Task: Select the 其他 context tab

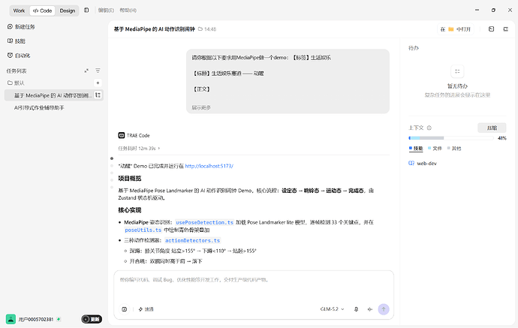Action: [454, 149]
